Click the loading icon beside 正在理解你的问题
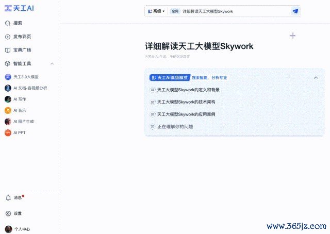 coord(153,127)
